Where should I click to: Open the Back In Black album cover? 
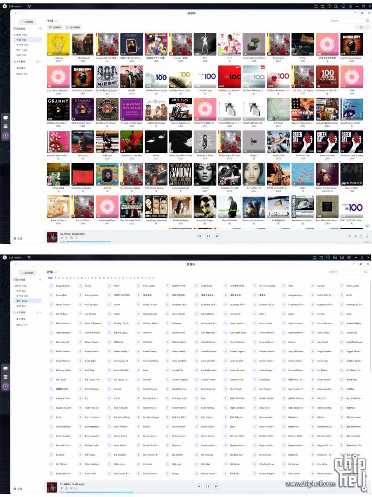click(x=352, y=174)
